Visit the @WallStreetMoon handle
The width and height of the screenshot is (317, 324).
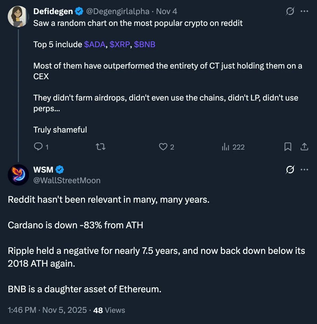[67, 181]
